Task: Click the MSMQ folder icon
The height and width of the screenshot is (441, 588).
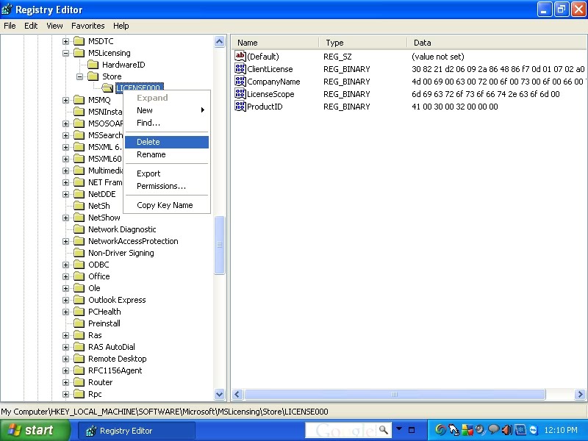Action: pyautogui.click(x=79, y=100)
